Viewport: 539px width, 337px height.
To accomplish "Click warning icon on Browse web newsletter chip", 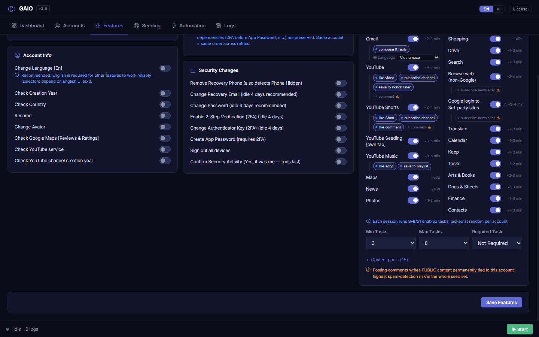I will [498, 90].
